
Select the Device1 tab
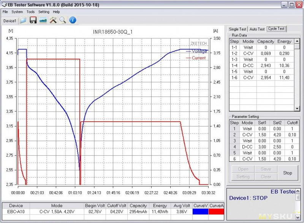10,21
